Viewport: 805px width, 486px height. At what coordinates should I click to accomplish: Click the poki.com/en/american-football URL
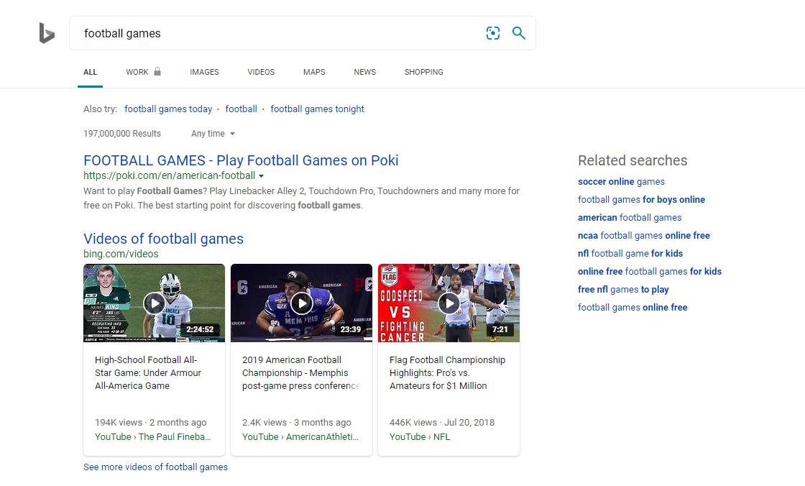170,175
